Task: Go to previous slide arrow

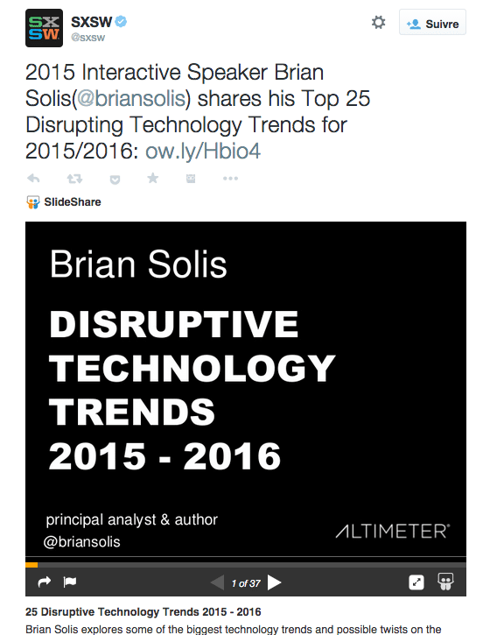Action: [217, 582]
